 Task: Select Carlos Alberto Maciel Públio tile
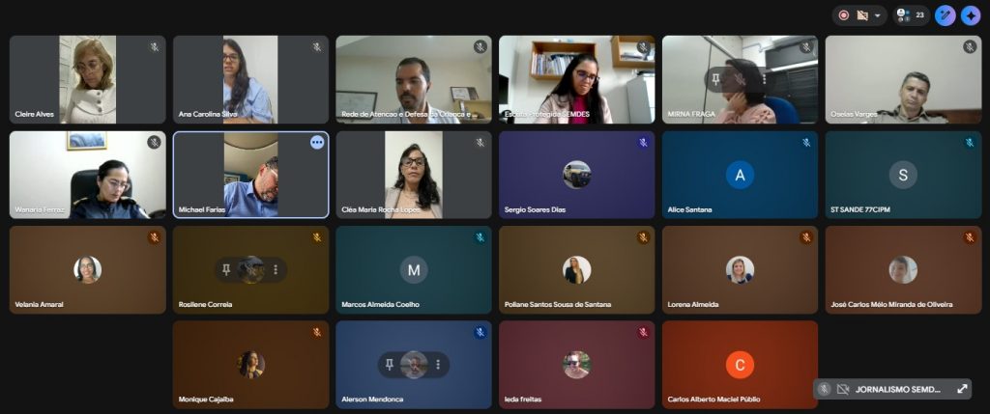(x=740, y=364)
